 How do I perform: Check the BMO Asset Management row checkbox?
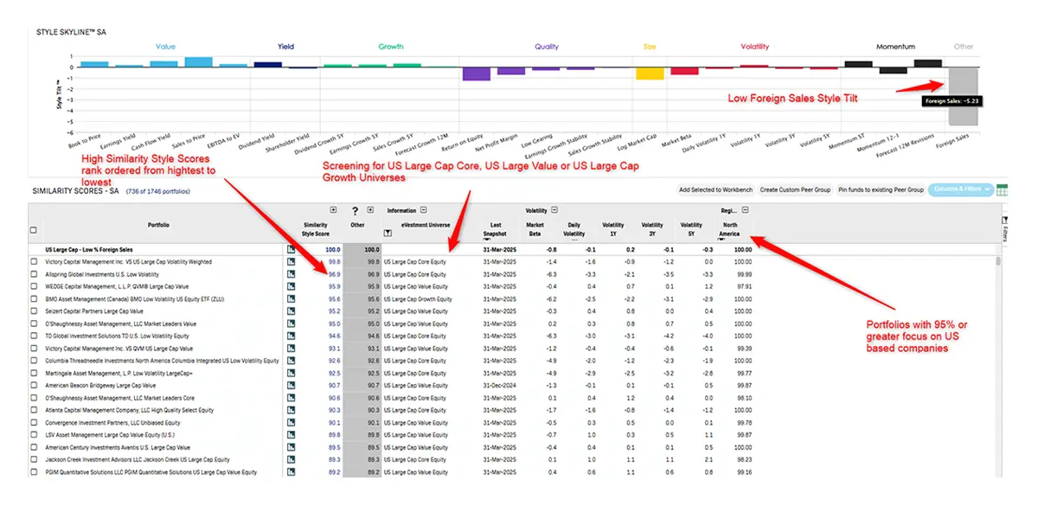point(34,298)
